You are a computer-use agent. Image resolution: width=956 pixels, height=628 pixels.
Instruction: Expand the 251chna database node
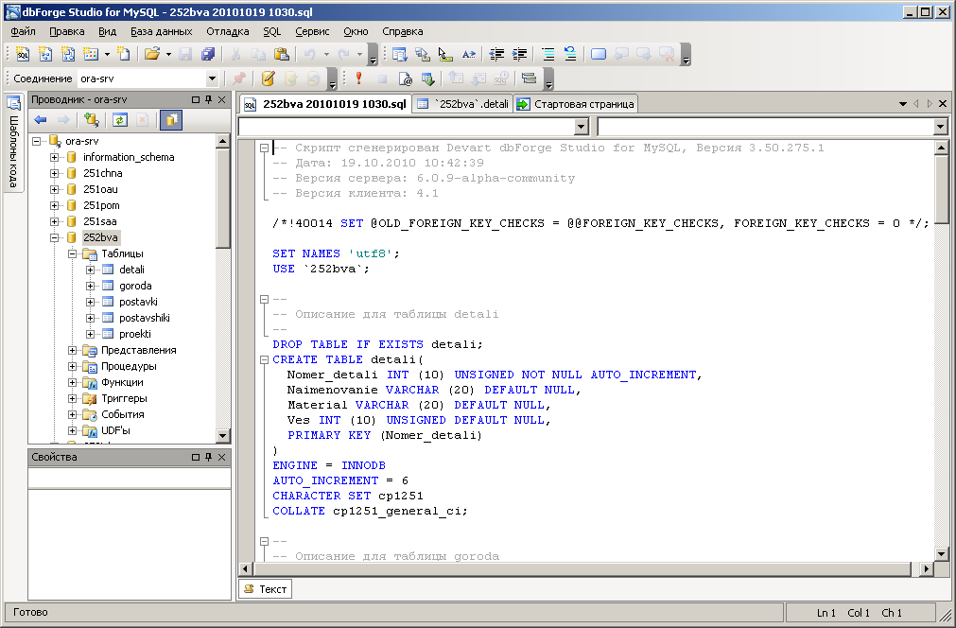point(55,173)
